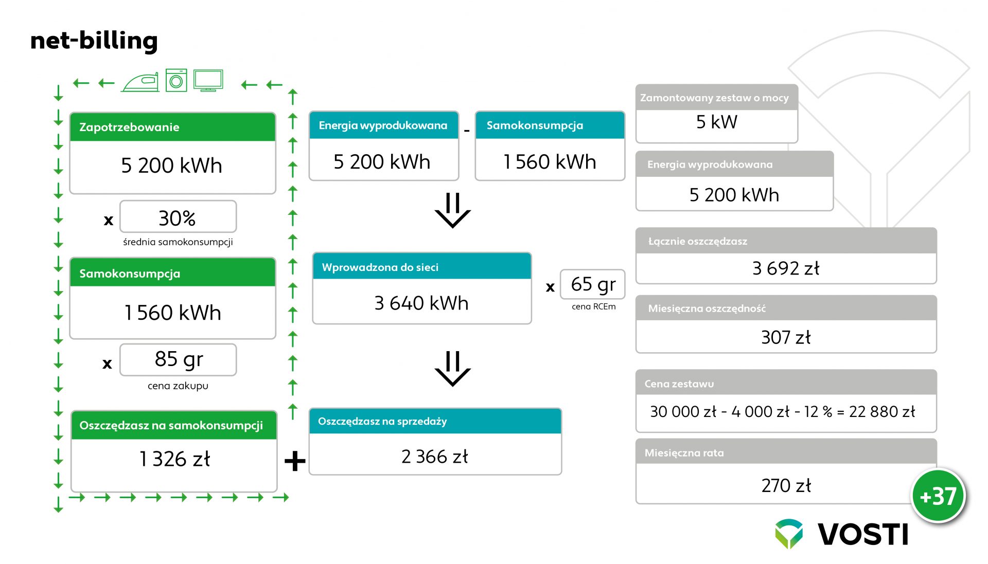
Task: Click the iron appliance icon
Action: 140,82
